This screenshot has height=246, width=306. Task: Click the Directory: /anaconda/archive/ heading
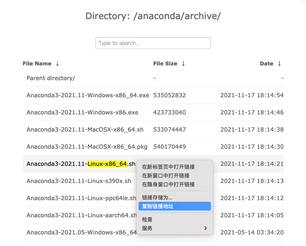(x=153, y=16)
